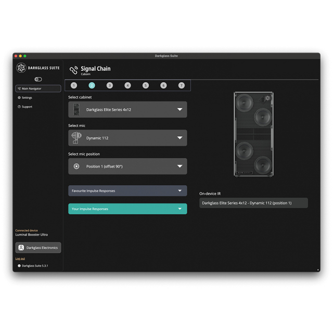The image size is (333, 333).
Task: Select signal chain step 7
Action: tap(182, 85)
